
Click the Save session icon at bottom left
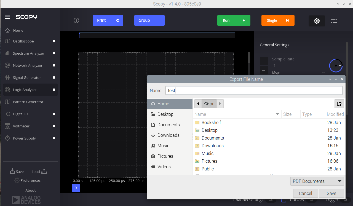(x=12, y=171)
